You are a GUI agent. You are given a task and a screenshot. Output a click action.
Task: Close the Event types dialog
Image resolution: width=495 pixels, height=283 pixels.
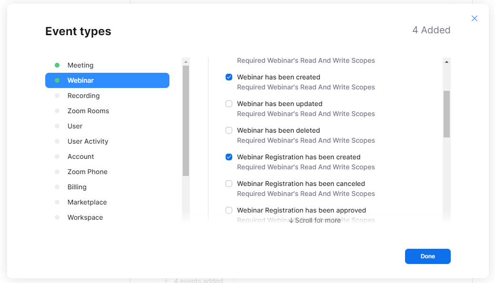(474, 19)
